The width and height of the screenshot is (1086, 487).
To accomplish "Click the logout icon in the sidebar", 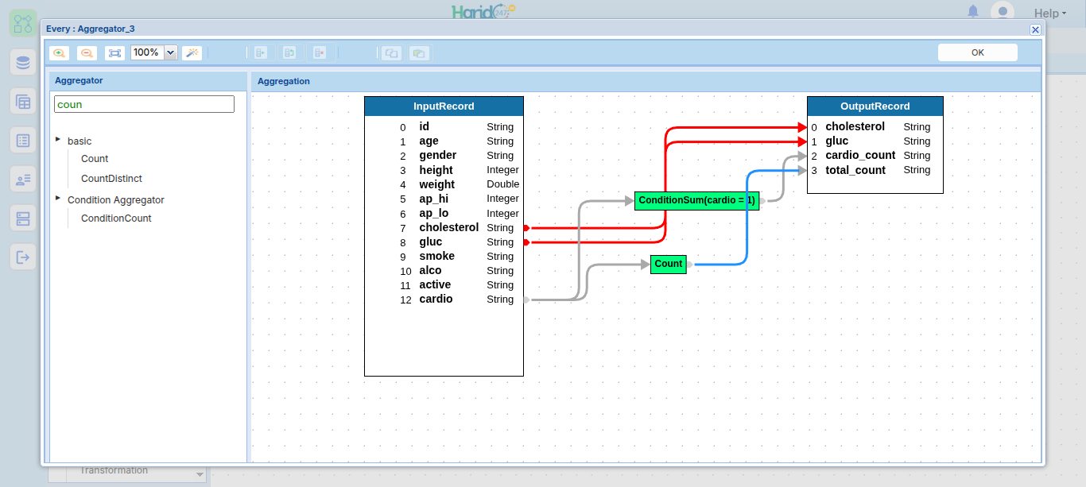I will (23, 257).
